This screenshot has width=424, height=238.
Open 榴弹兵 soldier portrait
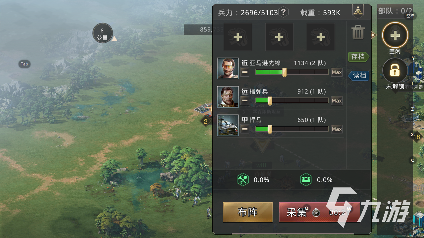coord(228,97)
